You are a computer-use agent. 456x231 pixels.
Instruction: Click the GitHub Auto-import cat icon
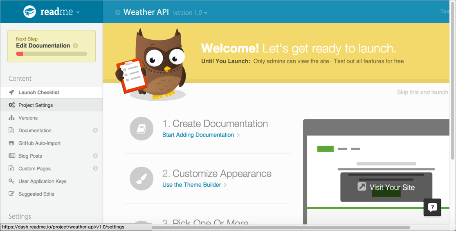[x=11, y=143]
